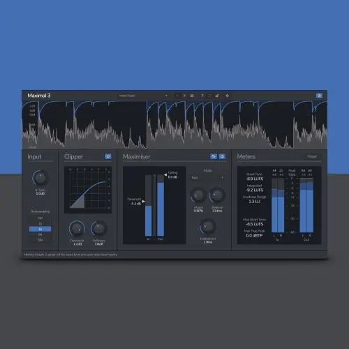
Task: Click the Max True Peak 0.0 dBTP readout
Action: (255, 233)
